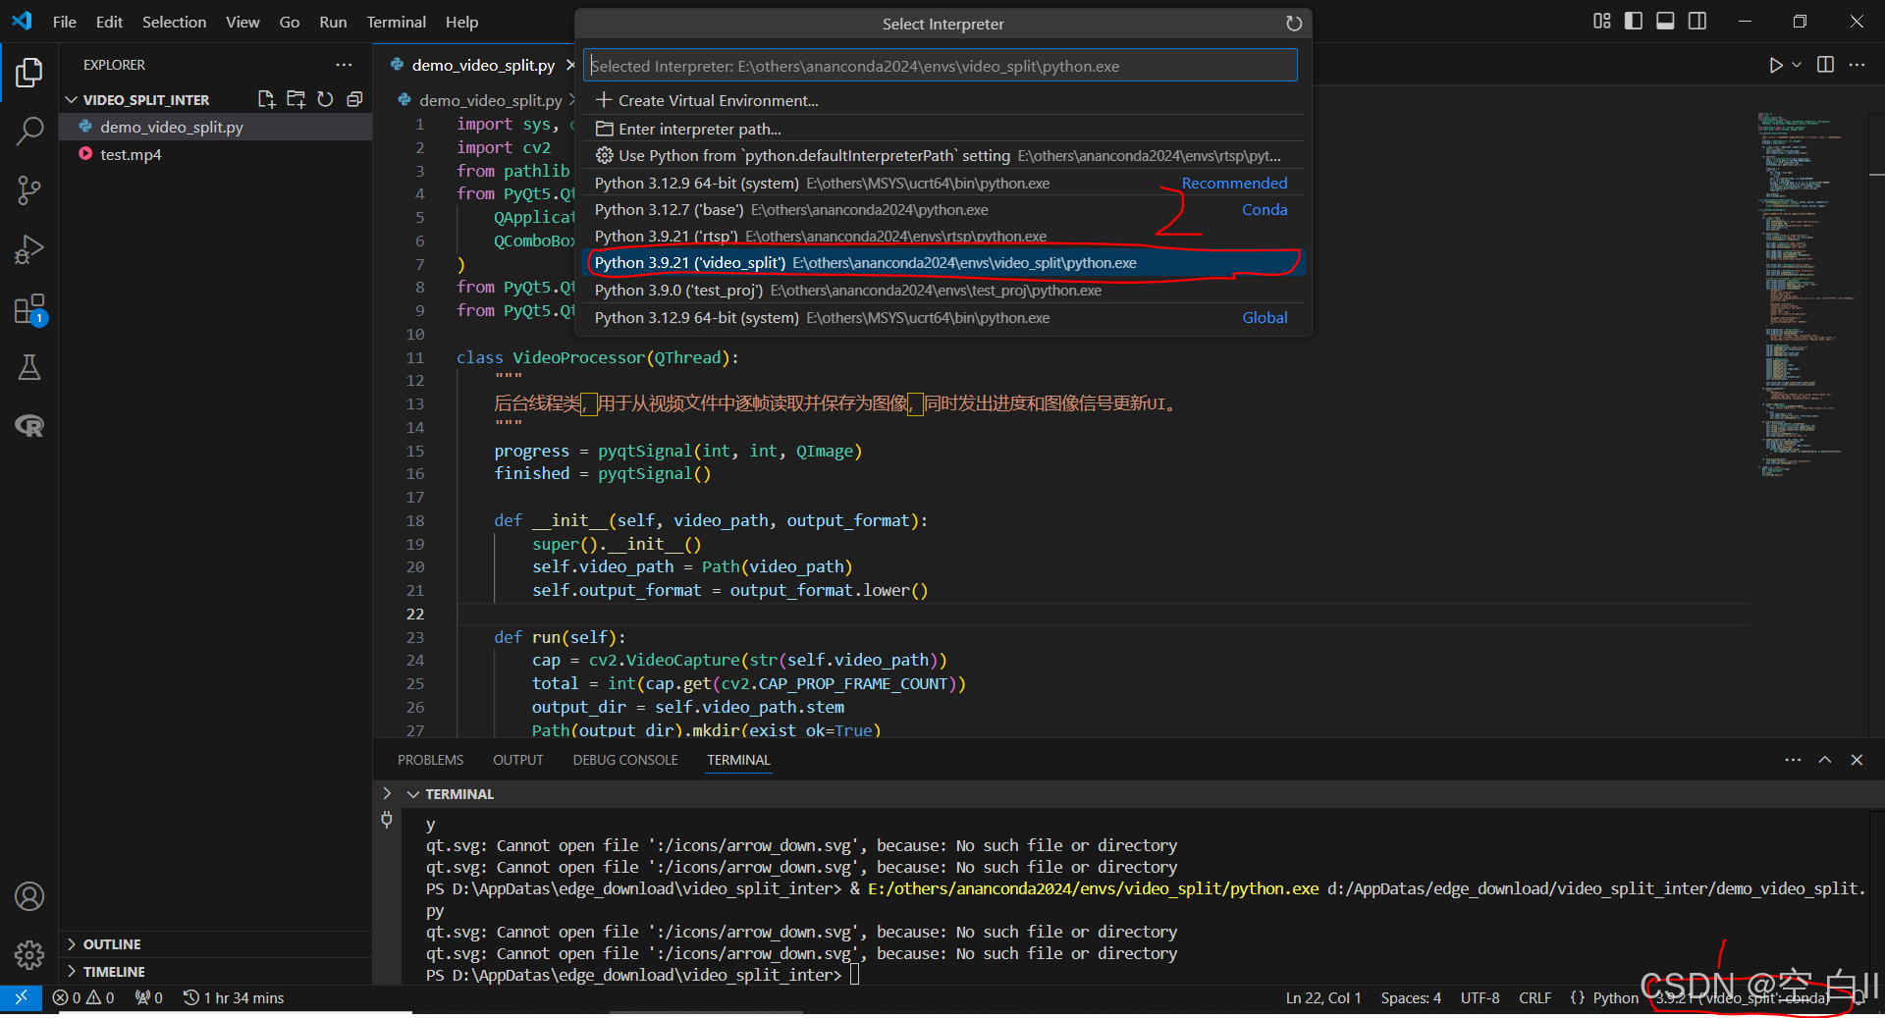Open the Go menu

290,22
